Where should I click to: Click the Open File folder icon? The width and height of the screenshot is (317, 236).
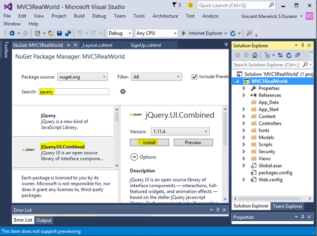coord(51,33)
